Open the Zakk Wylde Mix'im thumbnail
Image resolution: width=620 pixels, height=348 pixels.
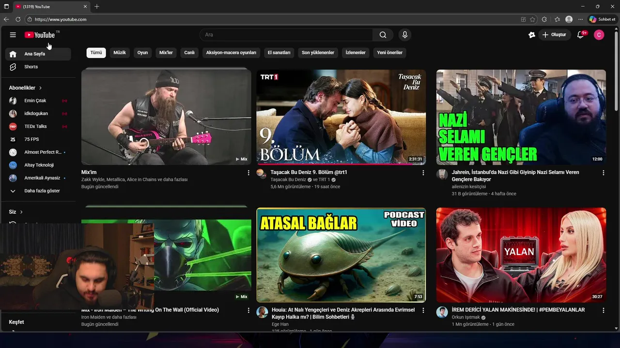tap(166, 117)
